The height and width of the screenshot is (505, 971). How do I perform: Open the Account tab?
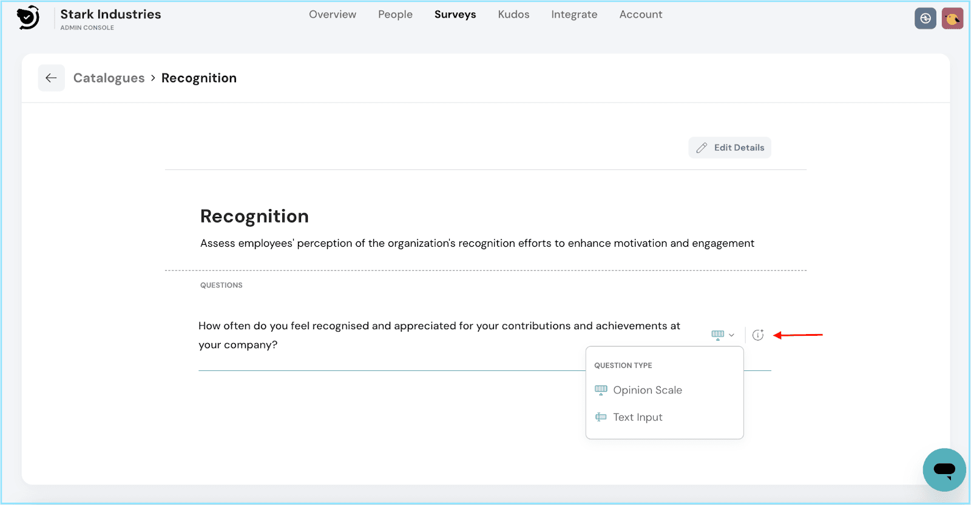pos(640,15)
